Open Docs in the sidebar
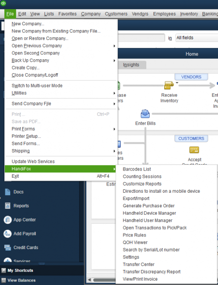The image size is (218, 285). point(8,192)
